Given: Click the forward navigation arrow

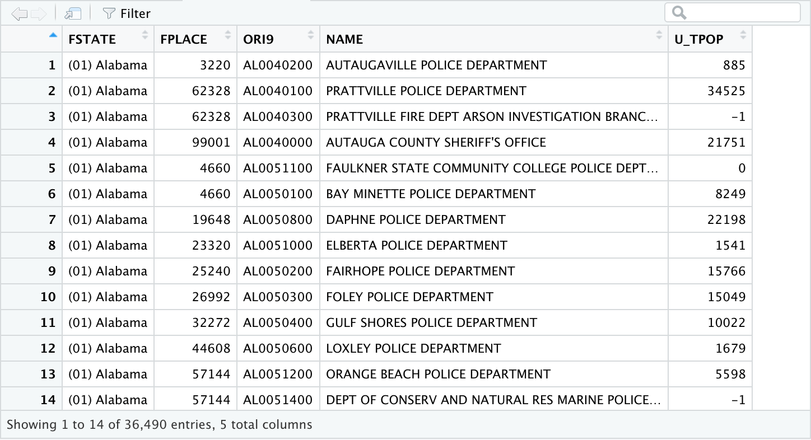Looking at the screenshot, I should coord(38,13).
